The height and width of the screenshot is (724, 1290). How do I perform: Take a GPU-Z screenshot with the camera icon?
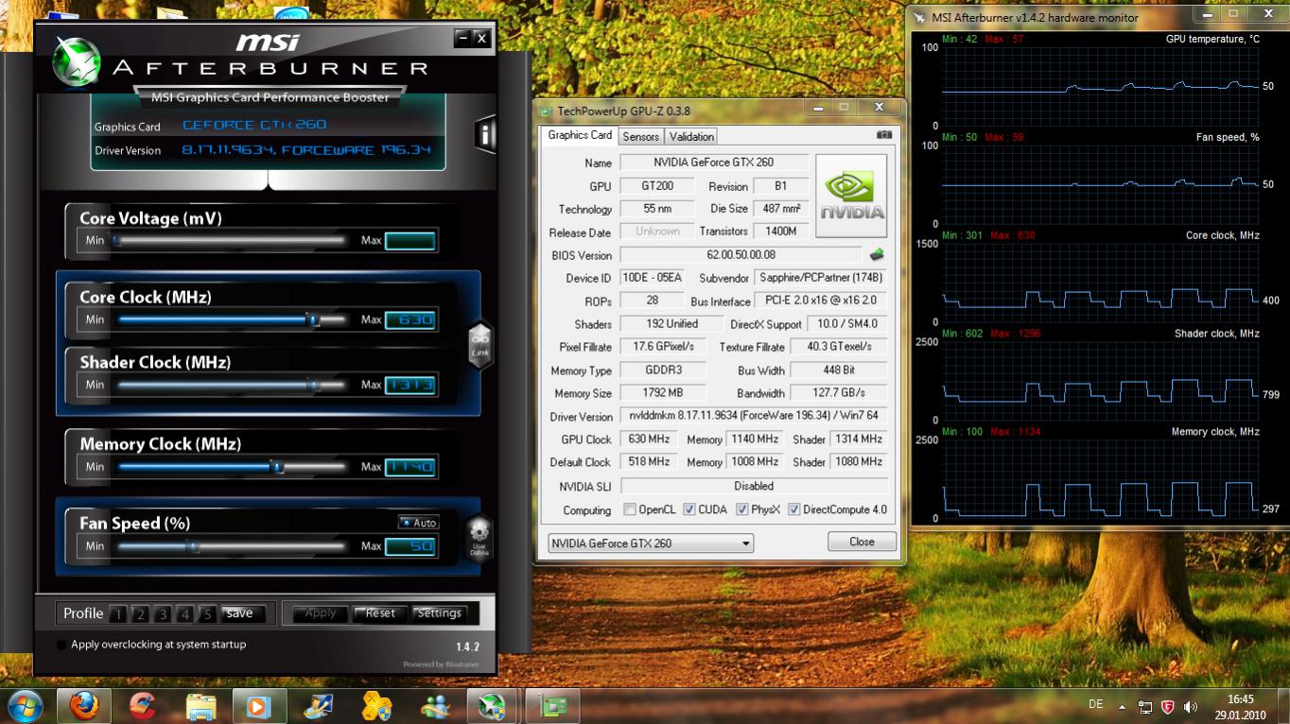(x=883, y=135)
